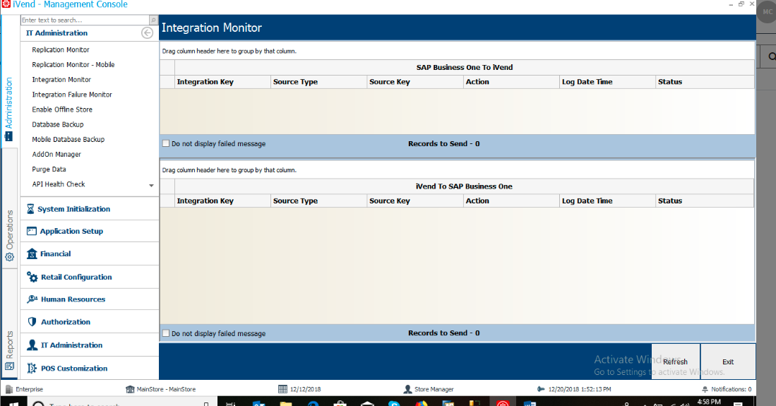The height and width of the screenshot is (406, 776).
Task: Sort by Integration Key in SAP To iVend grid
Action: point(222,82)
